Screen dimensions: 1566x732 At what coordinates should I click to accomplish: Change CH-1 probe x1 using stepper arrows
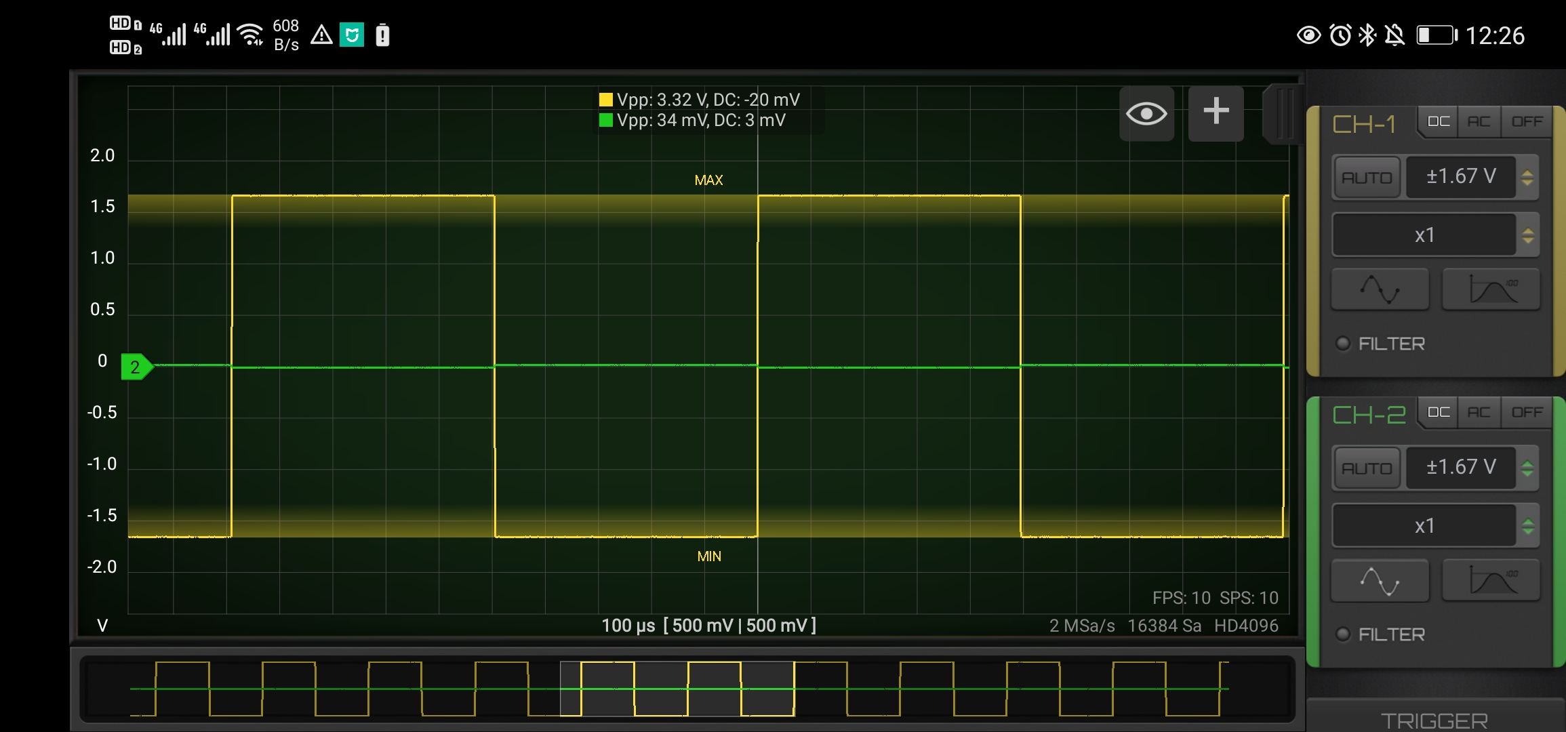point(1527,236)
